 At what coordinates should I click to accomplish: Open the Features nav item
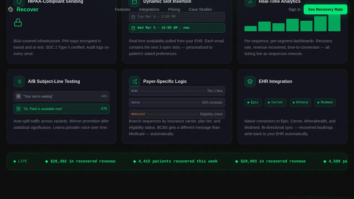pyautogui.click(x=123, y=9)
